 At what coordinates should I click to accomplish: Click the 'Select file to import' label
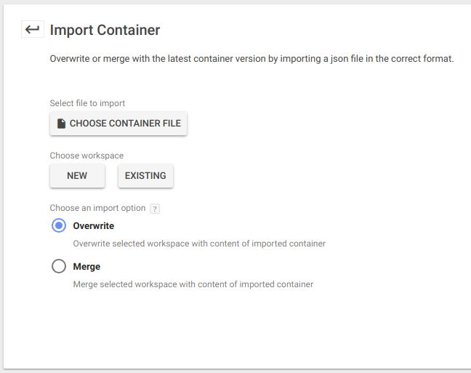point(87,103)
